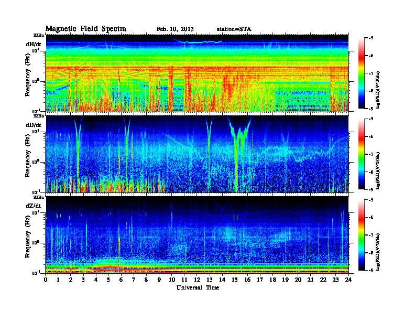415x321 pixels.
Task: Click the x-axis tick label "14"
Action: (222, 280)
